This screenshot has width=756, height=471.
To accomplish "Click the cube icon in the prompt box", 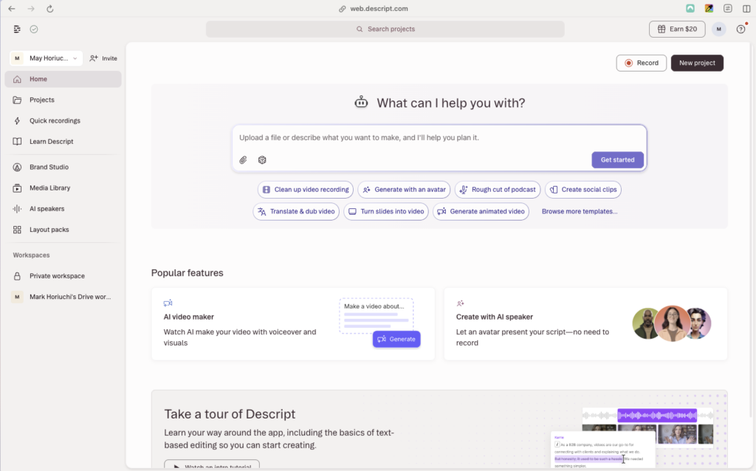I will [262, 159].
